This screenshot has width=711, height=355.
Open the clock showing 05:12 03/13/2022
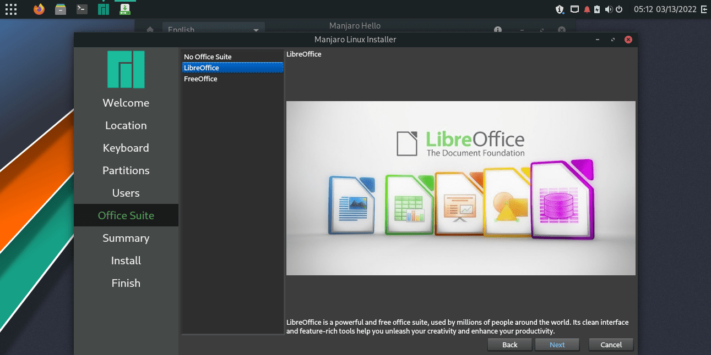click(665, 9)
